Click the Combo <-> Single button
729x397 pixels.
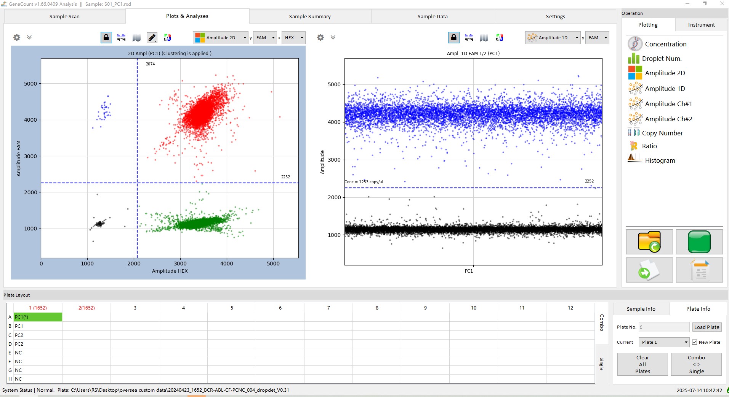tap(696, 364)
